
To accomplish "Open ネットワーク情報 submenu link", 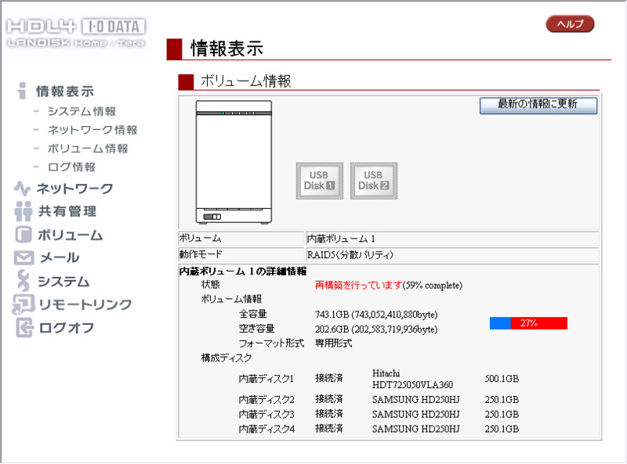I will [92, 130].
